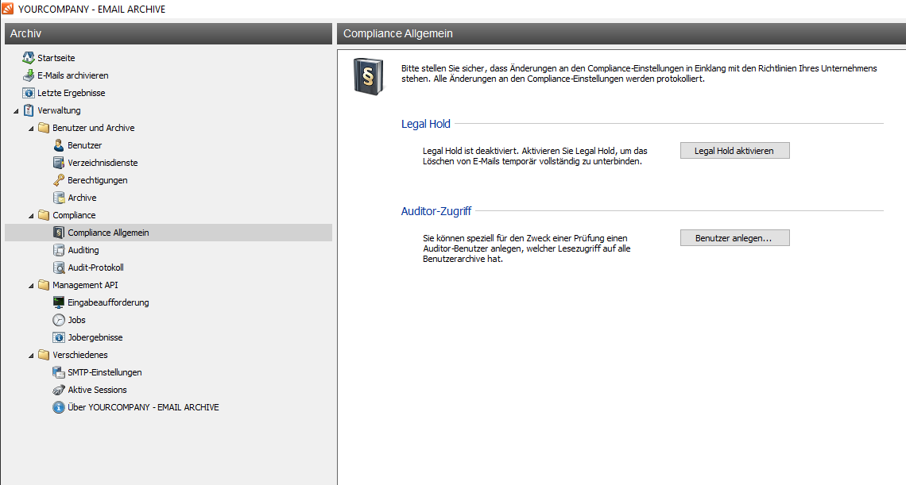Collapse the Verschiedenes folder
The width and height of the screenshot is (906, 485).
coord(32,355)
